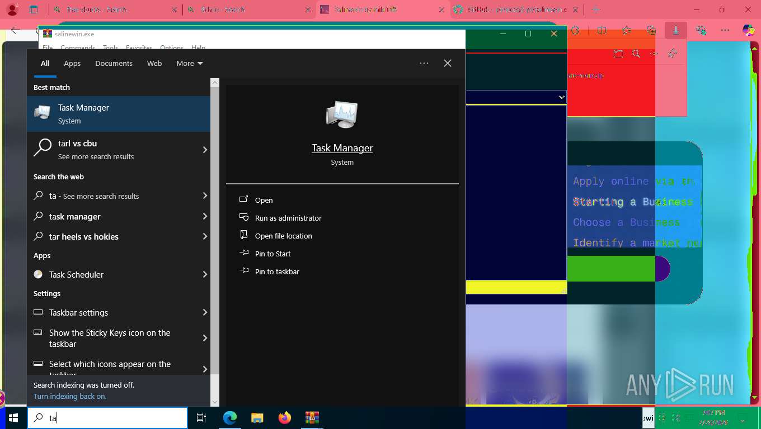761x429 pixels.
Task: Expand 'ta - See more search results' chevron
Action: coord(205,196)
